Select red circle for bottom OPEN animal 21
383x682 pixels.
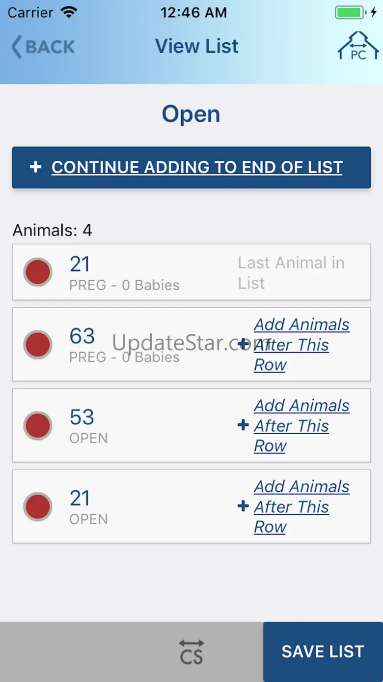pos(38,506)
